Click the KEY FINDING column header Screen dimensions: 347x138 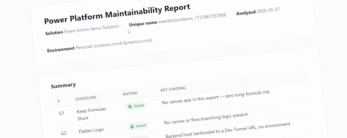(173, 89)
